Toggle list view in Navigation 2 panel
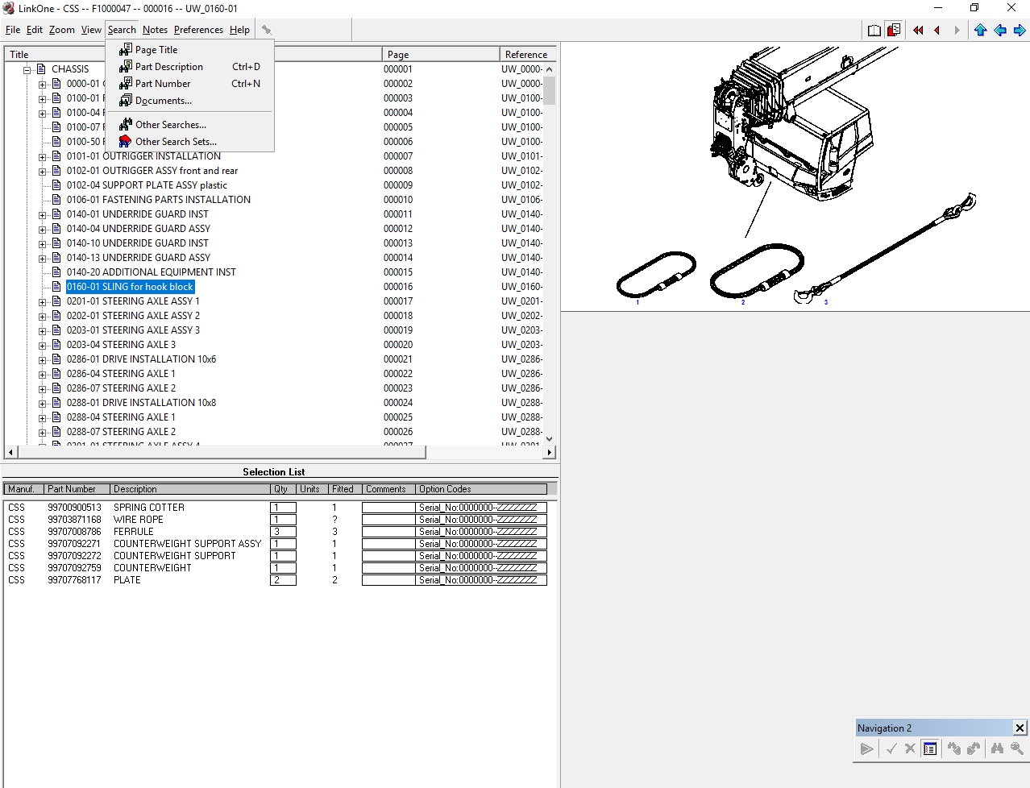 pyautogui.click(x=929, y=749)
